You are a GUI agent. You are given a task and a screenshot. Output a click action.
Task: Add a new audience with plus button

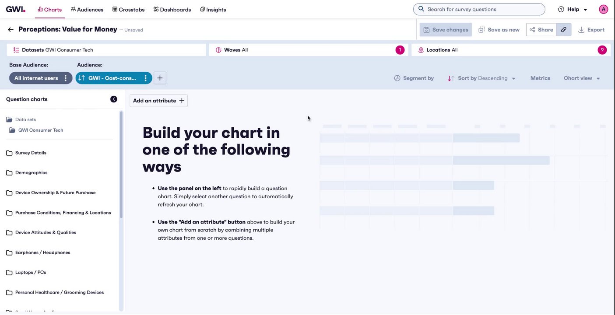[x=160, y=78]
